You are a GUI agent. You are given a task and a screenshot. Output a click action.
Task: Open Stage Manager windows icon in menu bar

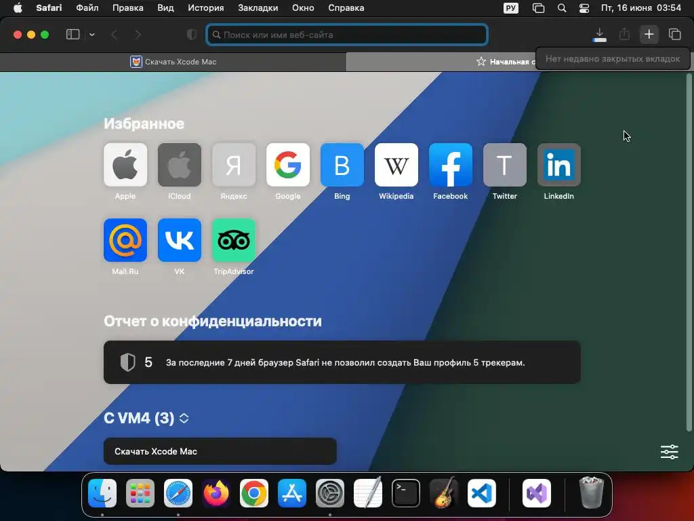538,8
